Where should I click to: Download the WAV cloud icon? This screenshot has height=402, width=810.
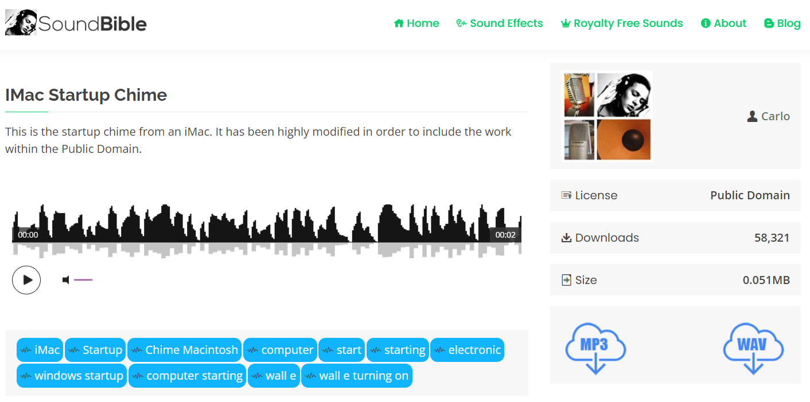pyautogui.click(x=753, y=348)
